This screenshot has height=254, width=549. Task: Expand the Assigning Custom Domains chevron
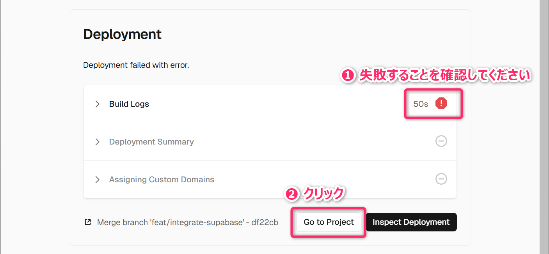[x=97, y=180]
